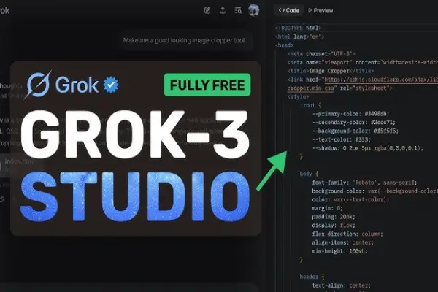Switch to the Preview tab
The image size is (438, 292).
point(320,11)
